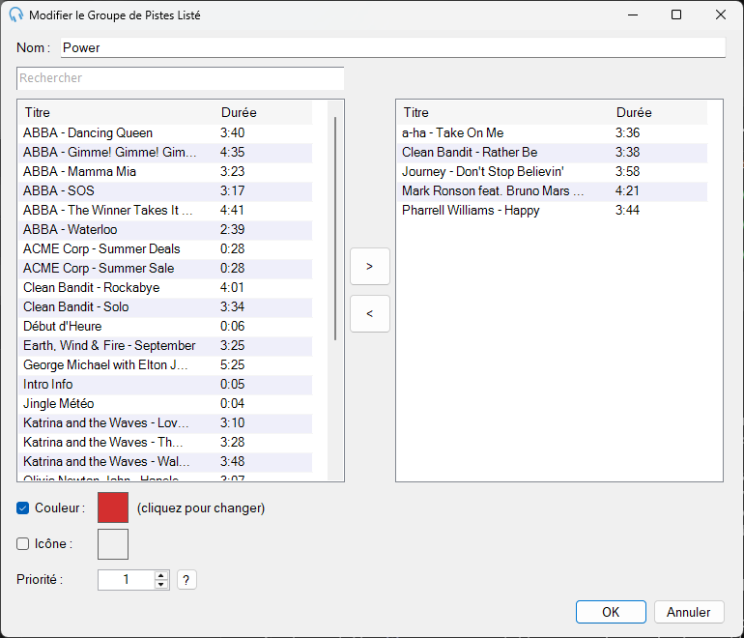
Task: Select Clean Bandit - Solo
Action: tap(165, 307)
